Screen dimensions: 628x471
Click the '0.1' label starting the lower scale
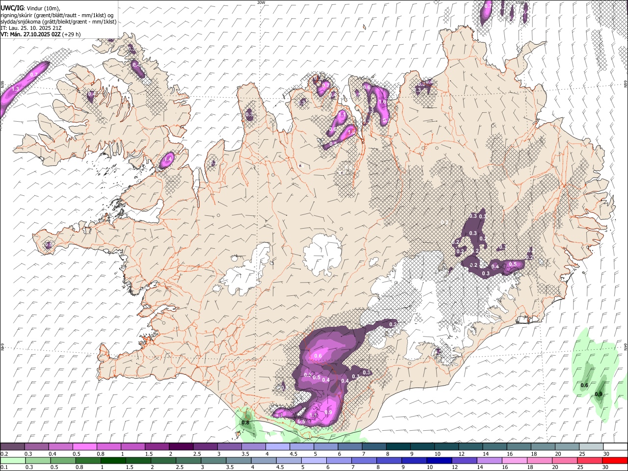coord(4,467)
